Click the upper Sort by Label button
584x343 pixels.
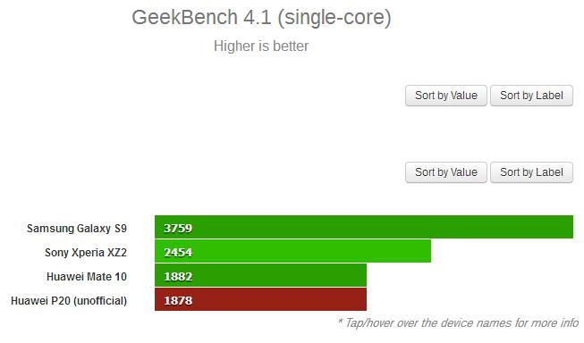(531, 96)
